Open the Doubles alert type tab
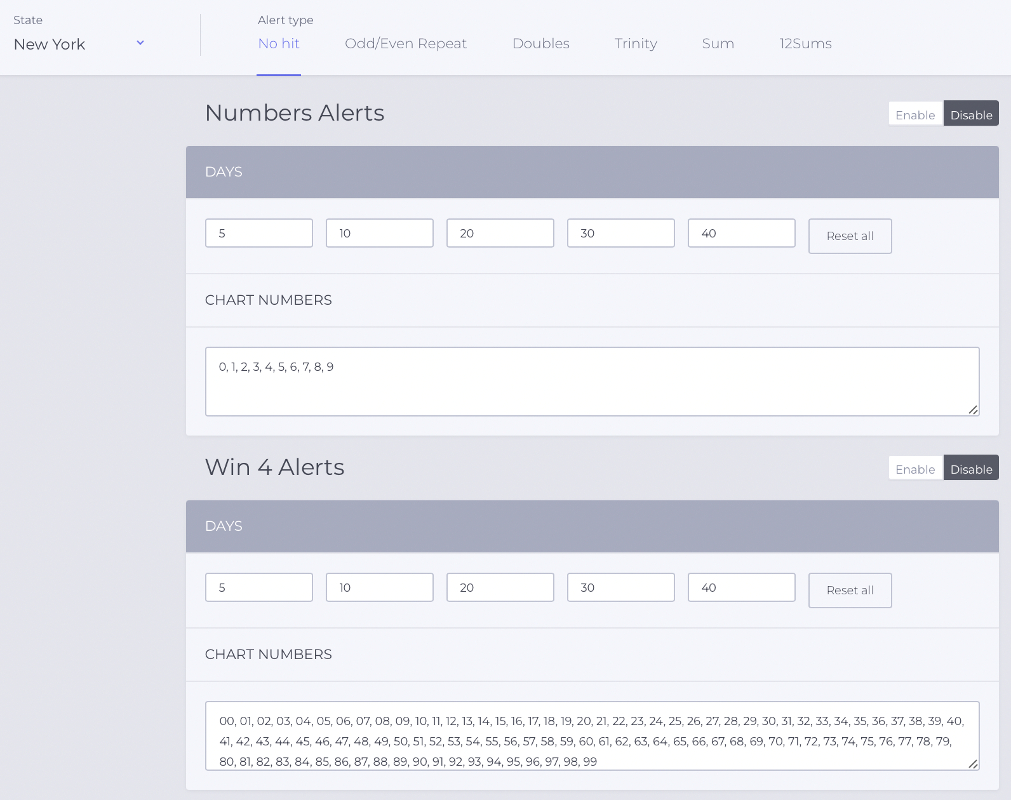Viewport: 1011px width, 800px height. click(541, 44)
